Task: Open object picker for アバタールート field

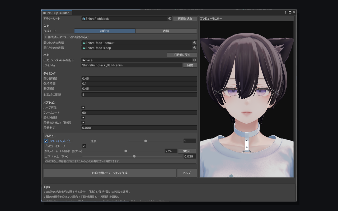Action: tap(170, 19)
